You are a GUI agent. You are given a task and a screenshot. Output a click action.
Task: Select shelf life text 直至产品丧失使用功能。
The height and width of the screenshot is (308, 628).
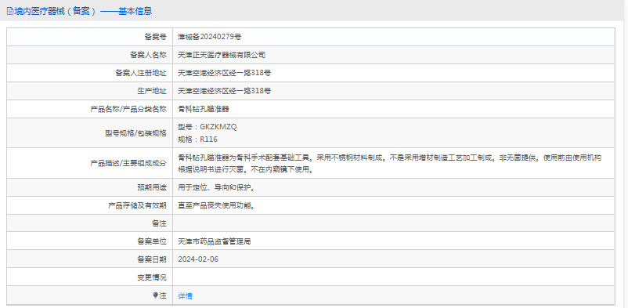click(x=217, y=206)
